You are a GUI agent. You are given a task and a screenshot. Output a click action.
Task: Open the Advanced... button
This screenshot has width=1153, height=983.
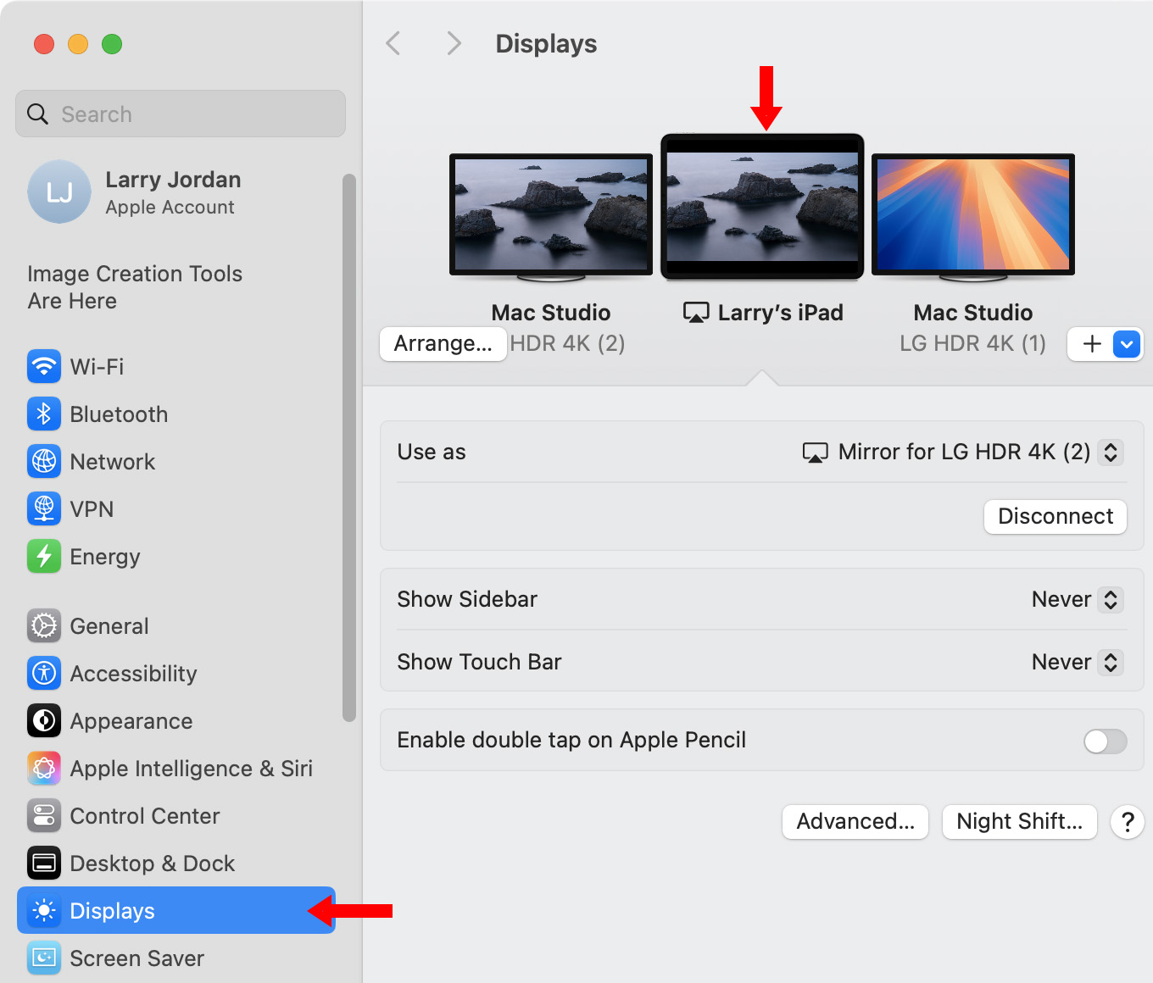[x=855, y=821]
